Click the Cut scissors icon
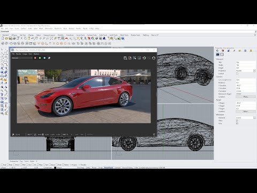Screen dimensions: 257x193 point(21,38)
